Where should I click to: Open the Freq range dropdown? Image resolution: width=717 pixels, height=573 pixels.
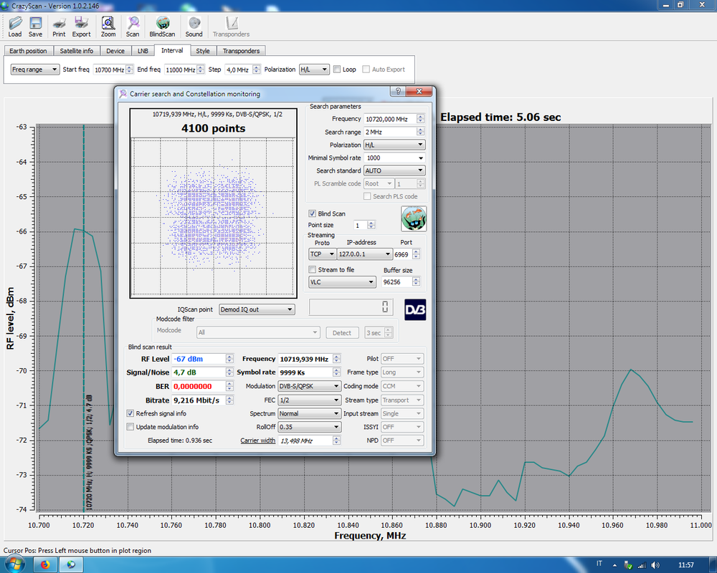point(35,69)
